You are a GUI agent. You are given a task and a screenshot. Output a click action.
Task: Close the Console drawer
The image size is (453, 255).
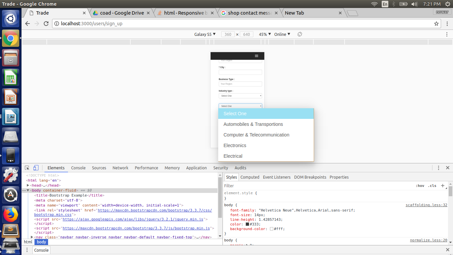tap(448, 250)
